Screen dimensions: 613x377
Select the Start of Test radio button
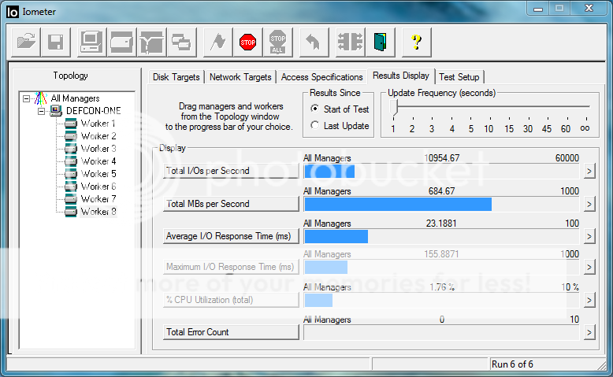click(315, 109)
